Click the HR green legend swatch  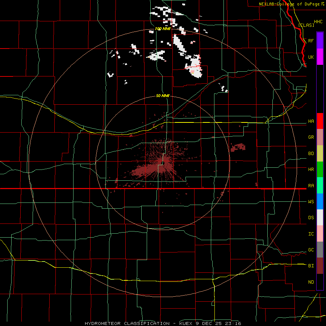320,170
